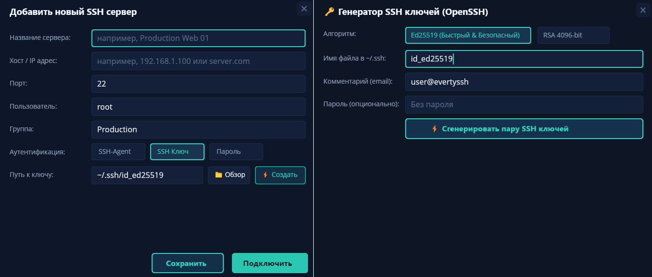652x277 pixels.
Task: Click the Группа field containing Production
Action: pos(198,129)
